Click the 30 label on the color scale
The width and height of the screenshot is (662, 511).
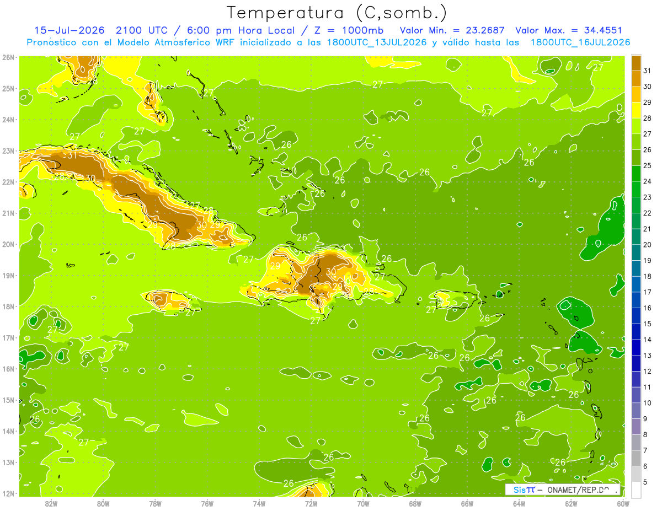[648, 87]
